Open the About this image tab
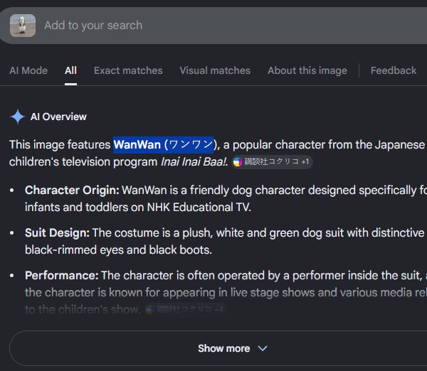The image size is (427, 371). [307, 71]
